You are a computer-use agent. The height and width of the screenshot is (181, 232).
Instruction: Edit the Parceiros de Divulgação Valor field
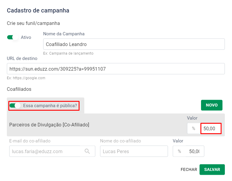[211, 128]
